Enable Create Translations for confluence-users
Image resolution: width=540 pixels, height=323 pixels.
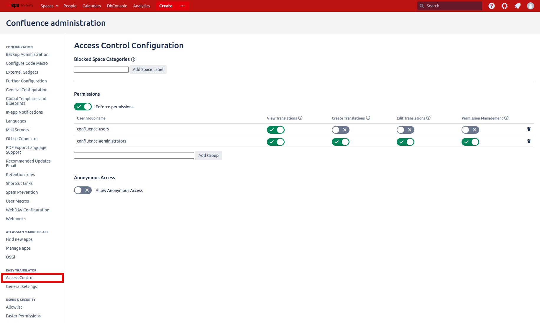pos(340,130)
